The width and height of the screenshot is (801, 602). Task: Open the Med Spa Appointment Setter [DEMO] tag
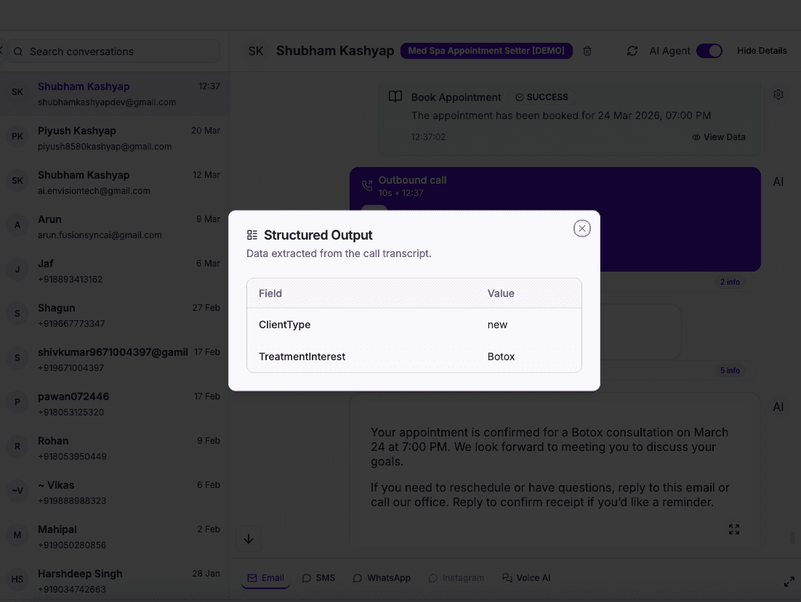pyautogui.click(x=486, y=51)
